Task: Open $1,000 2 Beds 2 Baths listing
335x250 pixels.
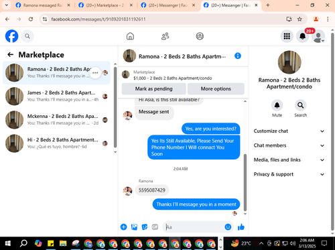Action: [x=172, y=78]
